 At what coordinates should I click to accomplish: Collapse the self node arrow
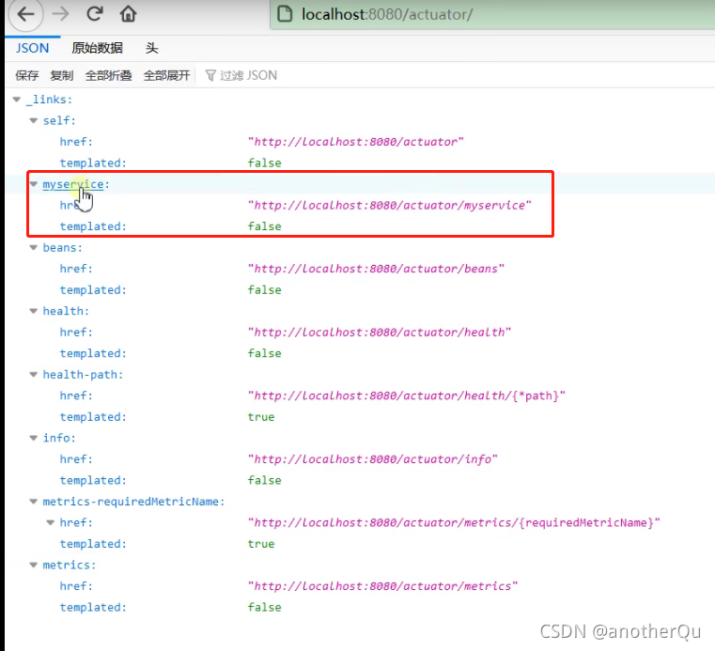[33, 121]
